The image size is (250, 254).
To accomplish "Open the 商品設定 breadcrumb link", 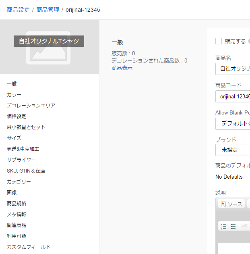I will (x=18, y=10).
